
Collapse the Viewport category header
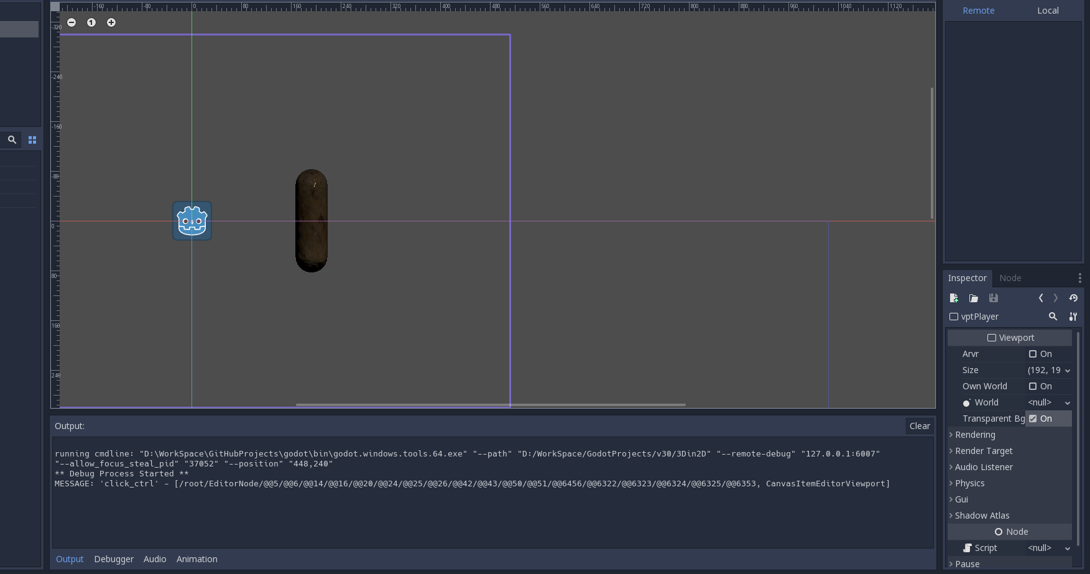tap(1010, 338)
